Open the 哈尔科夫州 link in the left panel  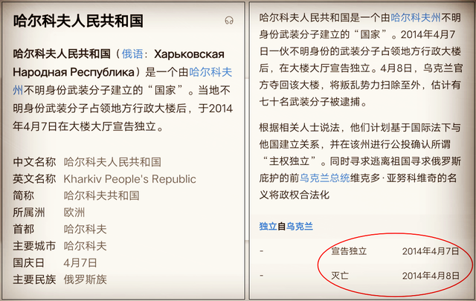(x=211, y=72)
